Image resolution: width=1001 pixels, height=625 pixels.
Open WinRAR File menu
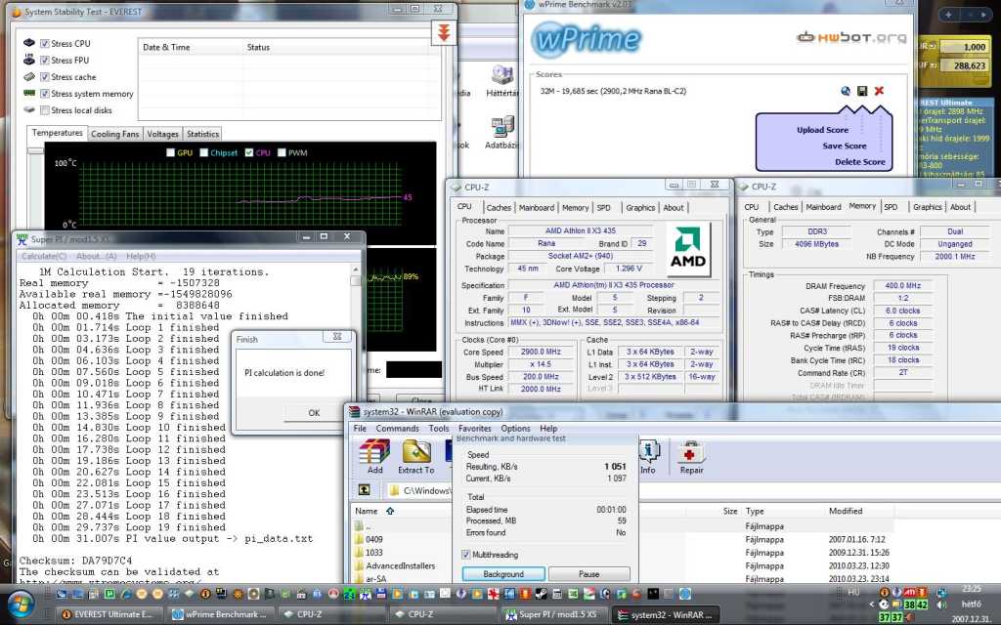coord(360,429)
